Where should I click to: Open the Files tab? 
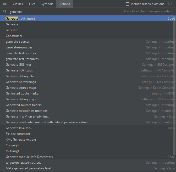pos(32,4)
